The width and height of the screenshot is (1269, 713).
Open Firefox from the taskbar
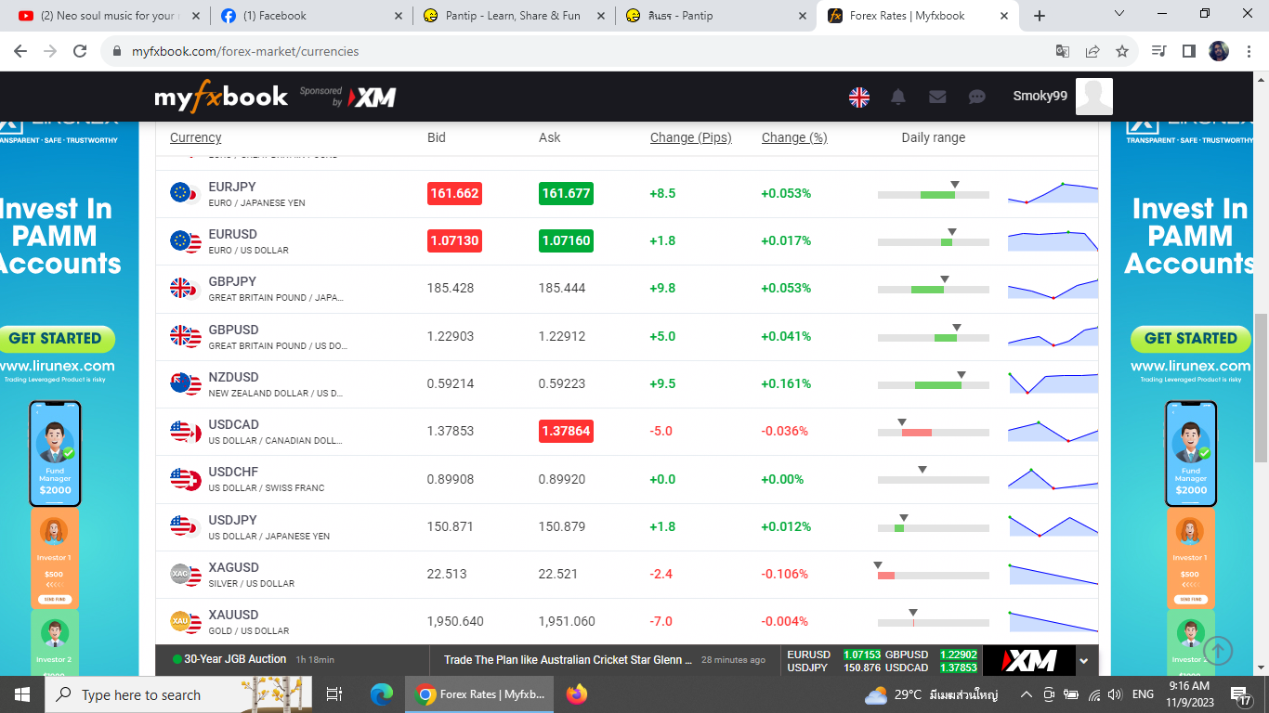click(x=577, y=694)
